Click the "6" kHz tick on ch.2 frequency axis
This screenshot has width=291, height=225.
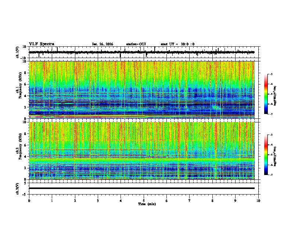26,145
